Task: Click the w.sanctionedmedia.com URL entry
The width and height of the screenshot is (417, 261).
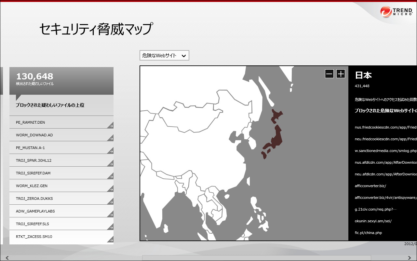Action: pos(386,151)
